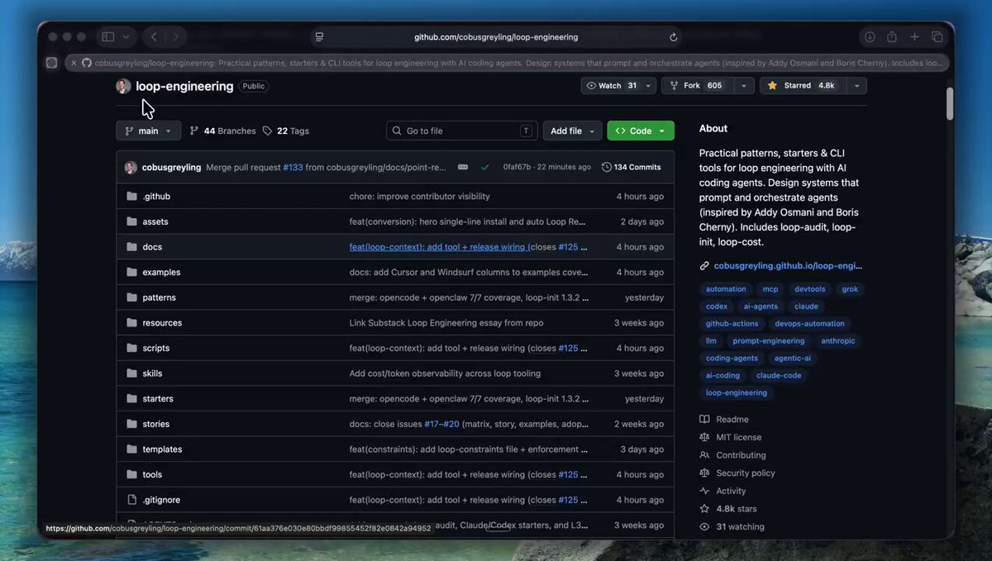Show the tab overview icon
This screenshot has width=992, height=561.
point(937,37)
